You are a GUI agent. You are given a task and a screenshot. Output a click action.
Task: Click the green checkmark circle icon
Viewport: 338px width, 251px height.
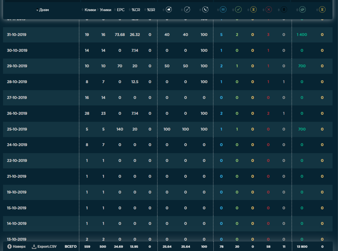[239, 10]
